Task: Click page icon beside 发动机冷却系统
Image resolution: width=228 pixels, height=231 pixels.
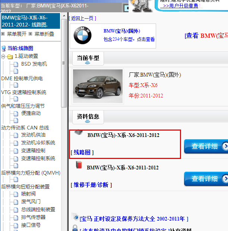Action: (16, 143)
